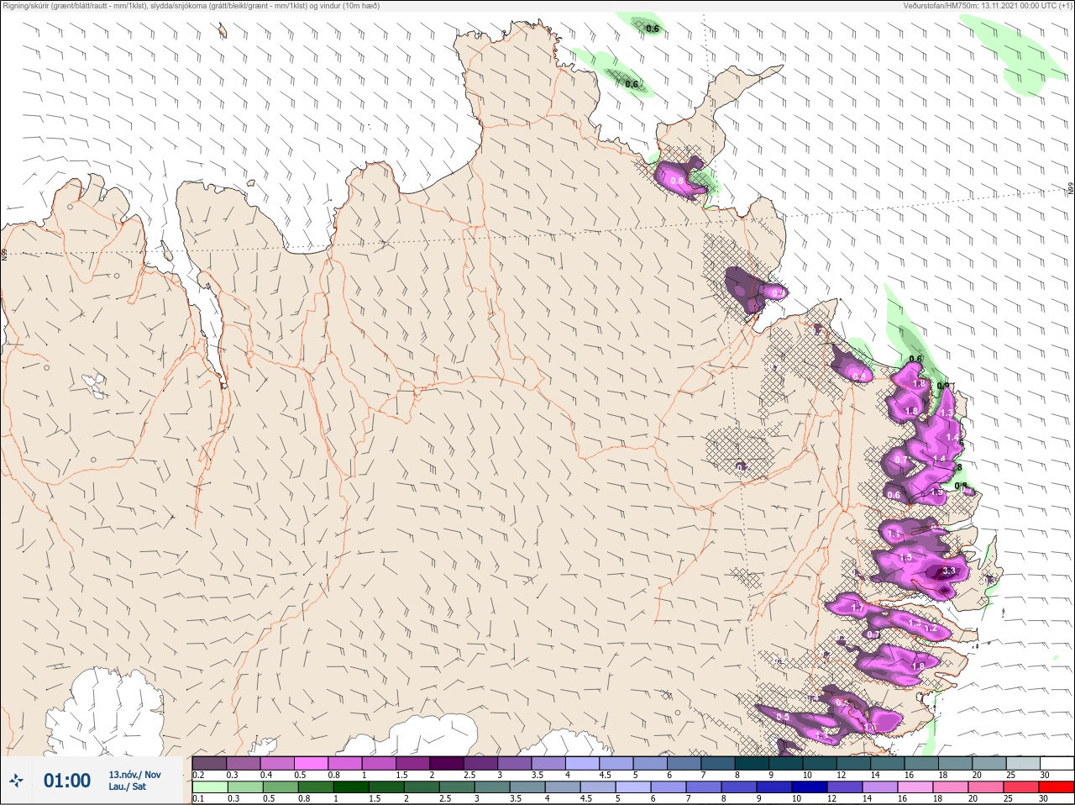This screenshot has height=805, width=1075.
Task: Click the 01:00 forecast time display
Action: (x=67, y=781)
